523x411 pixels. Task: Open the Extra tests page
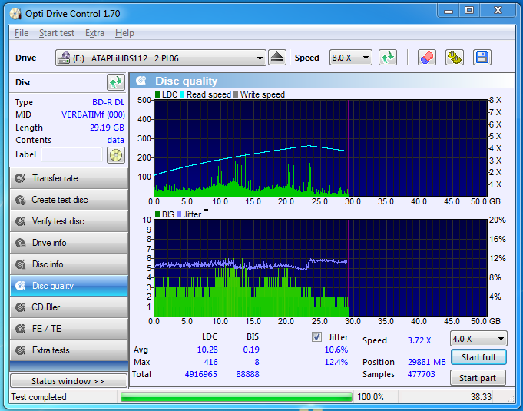click(69, 350)
